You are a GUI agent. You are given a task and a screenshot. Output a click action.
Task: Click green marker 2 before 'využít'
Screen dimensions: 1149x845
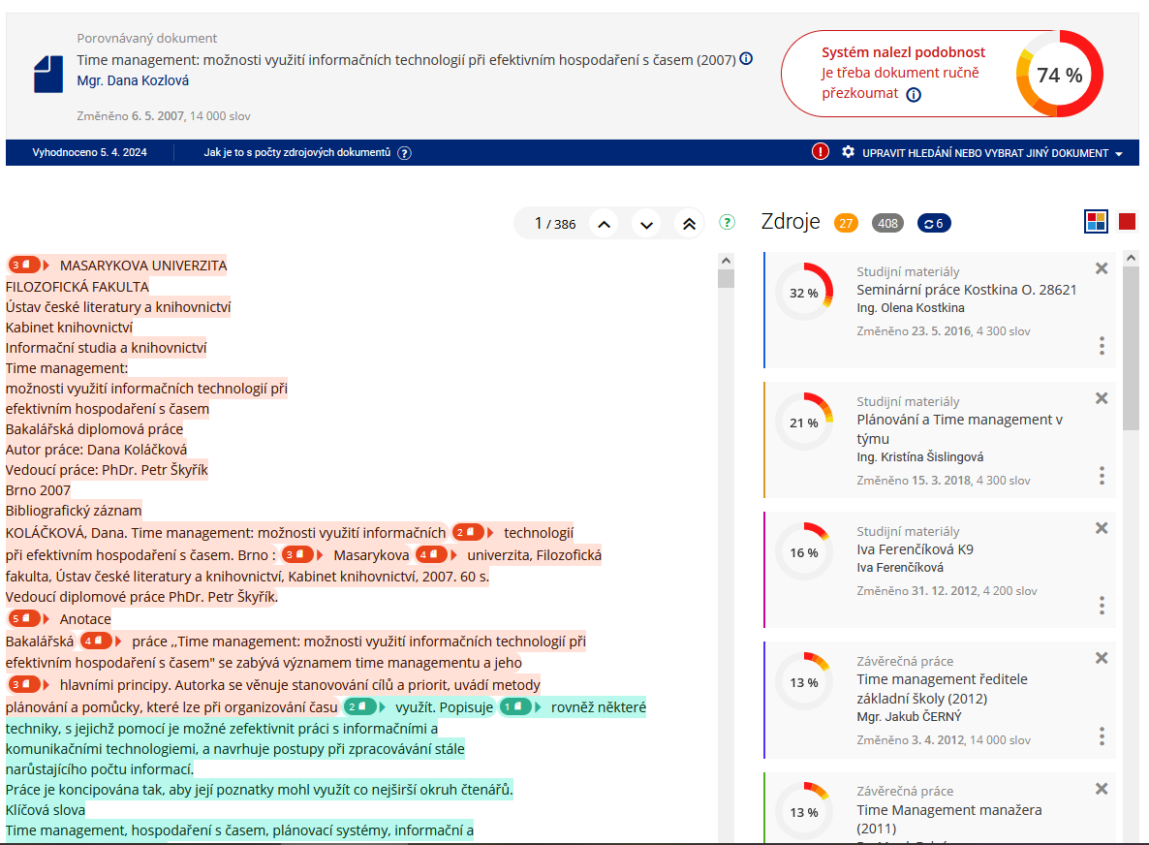[364, 707]
